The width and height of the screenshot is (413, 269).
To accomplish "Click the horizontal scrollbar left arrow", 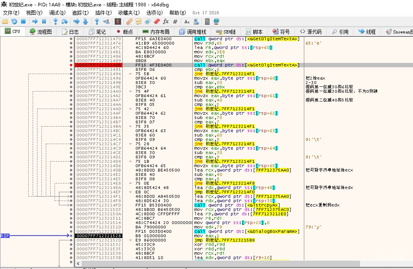I will point(78,263).
